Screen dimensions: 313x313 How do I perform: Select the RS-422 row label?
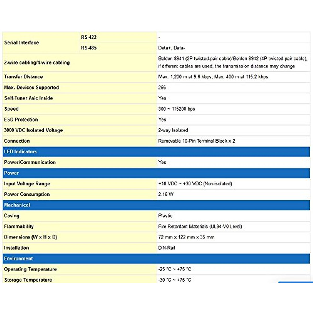tap(89, 37)
